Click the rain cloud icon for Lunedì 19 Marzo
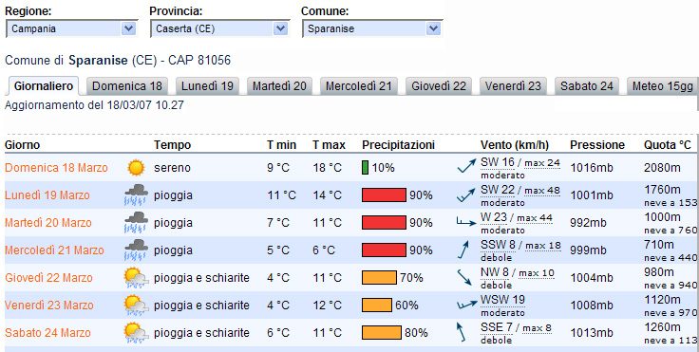Image resolution: width=699 pixels, height=352 pixels. (x=136, y=195)
